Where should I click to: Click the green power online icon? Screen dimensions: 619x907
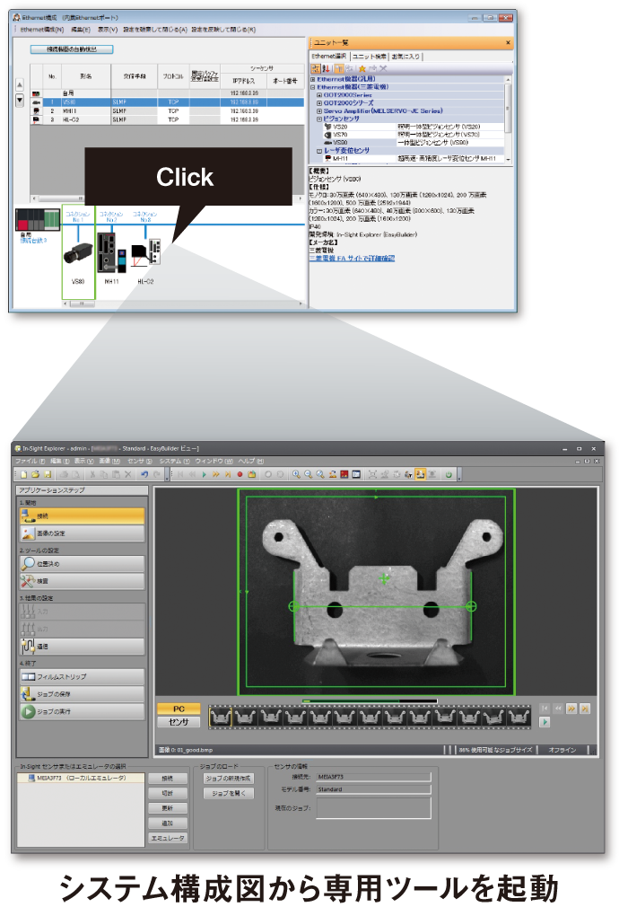[x=449, y=474]
